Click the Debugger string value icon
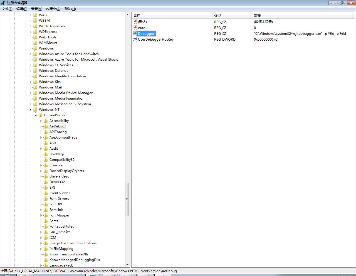This screenshot has height=276, width=356. click(135, 33)
